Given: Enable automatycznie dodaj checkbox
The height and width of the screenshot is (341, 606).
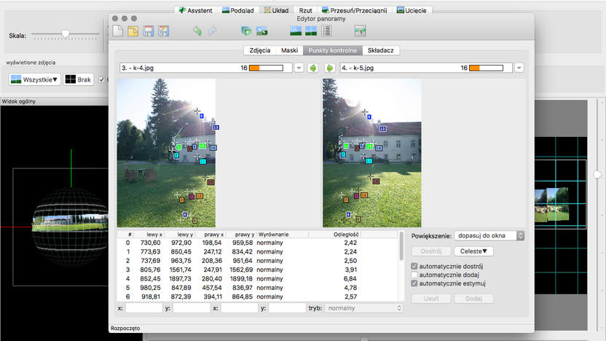Looking at the screenshot, I should [414, 275].
